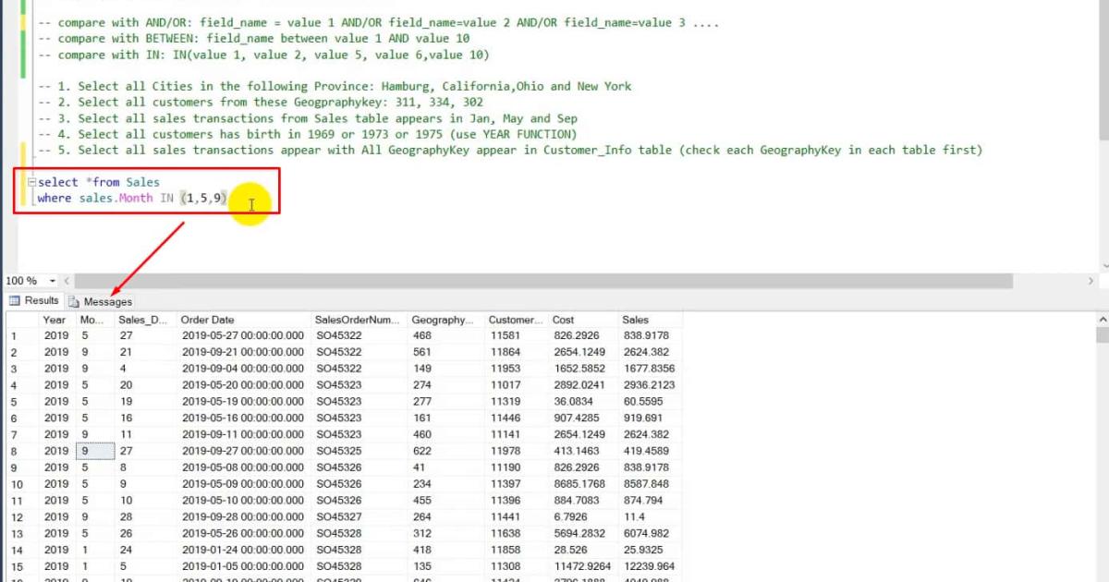The height and width of the screenshot is (582, 1109).
Task: Click the Year column header
Action: [x=53, y=318]
